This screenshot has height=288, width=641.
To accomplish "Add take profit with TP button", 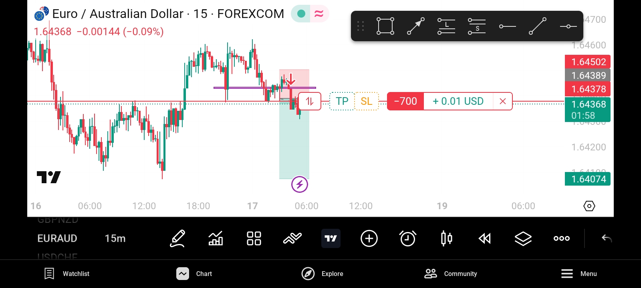I will pos(342,101).
